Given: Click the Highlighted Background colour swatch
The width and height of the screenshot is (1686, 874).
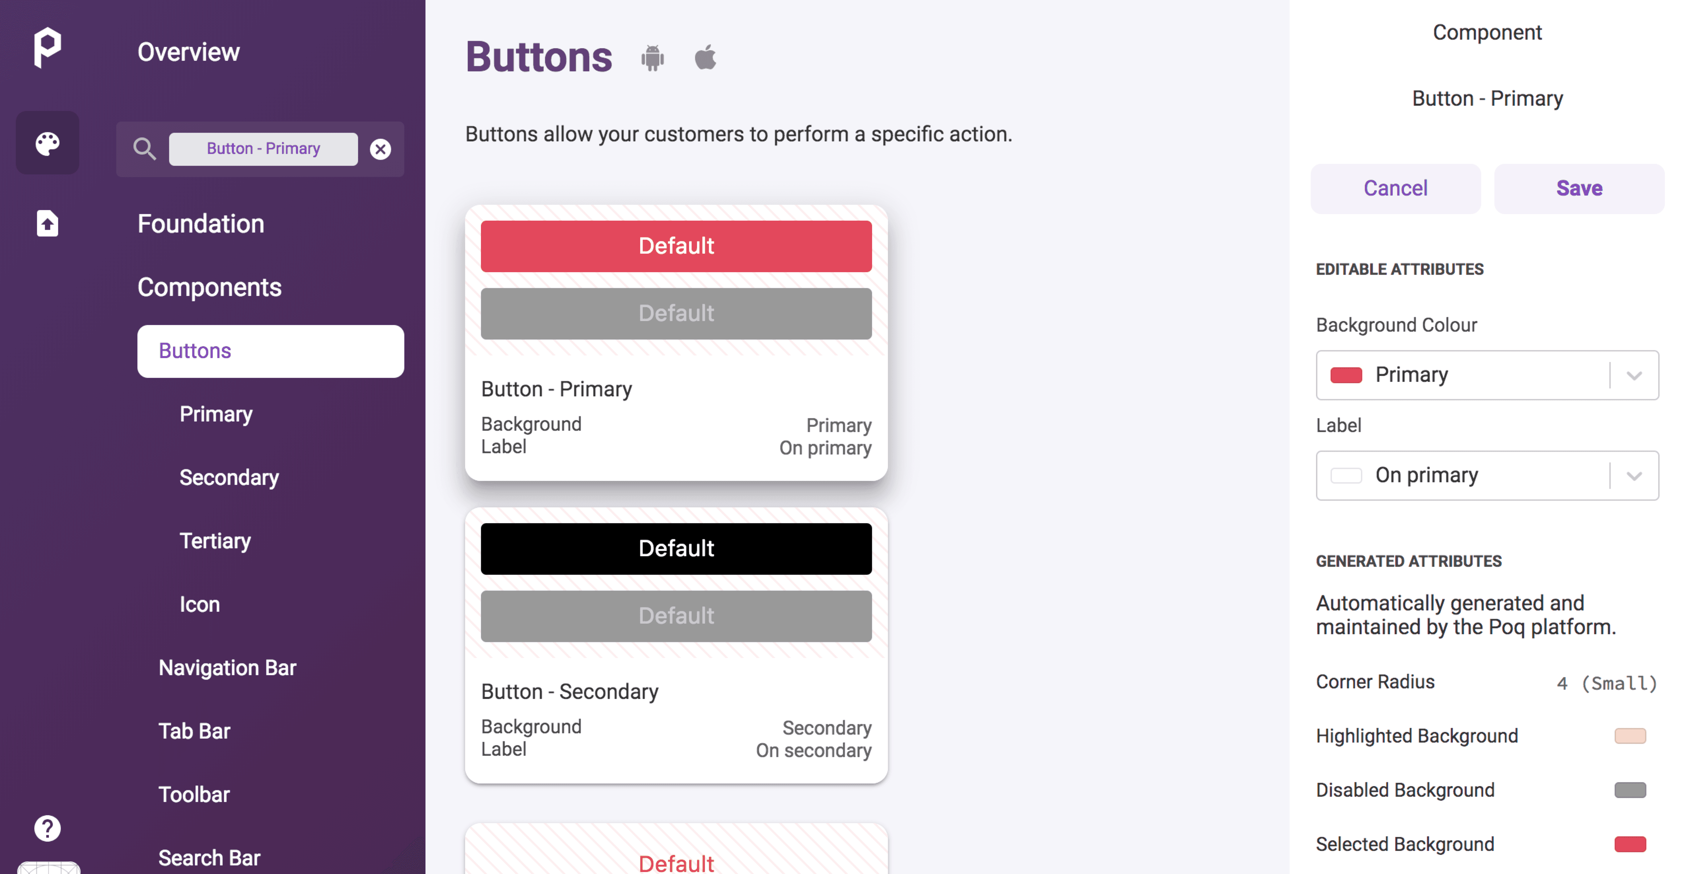Looking at the screenshot, I should tap(1630, 736).
